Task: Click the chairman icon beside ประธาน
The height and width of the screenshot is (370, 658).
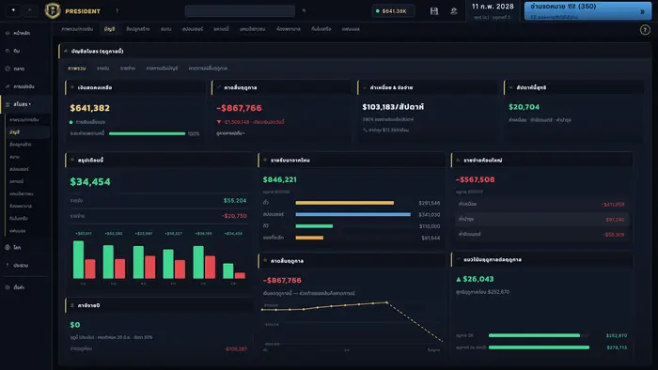Action: point(8,265)
